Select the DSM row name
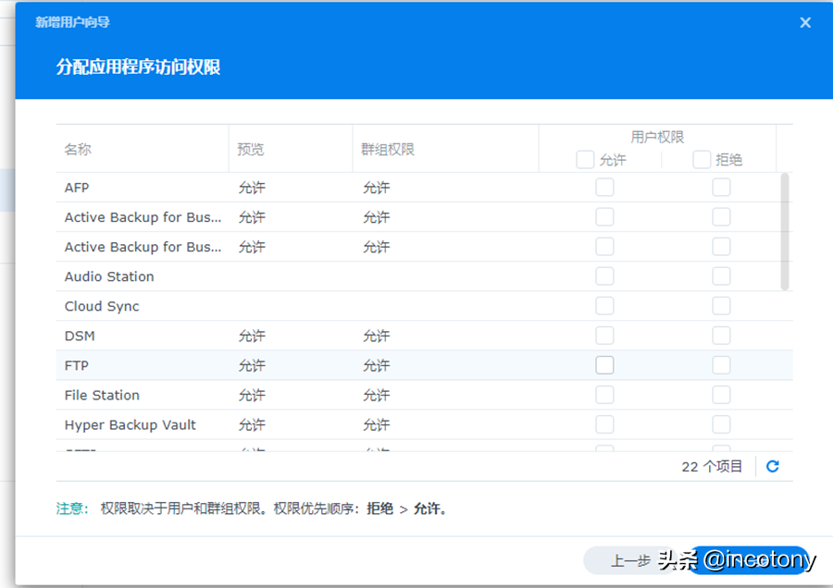The image size is (833, 588). click(80, 337)
